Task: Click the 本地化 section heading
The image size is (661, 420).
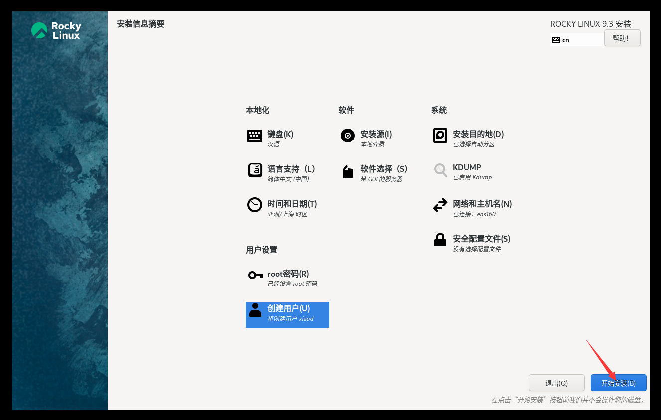Action: pyautogui.click(x=258, y=110)
